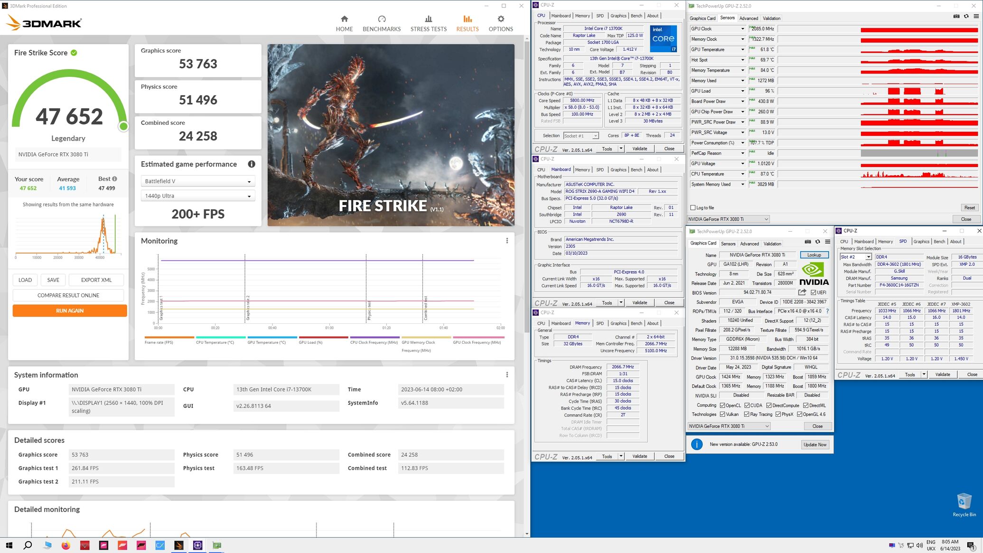Click the Lookup button in GPU-Z

click(814, 255)
